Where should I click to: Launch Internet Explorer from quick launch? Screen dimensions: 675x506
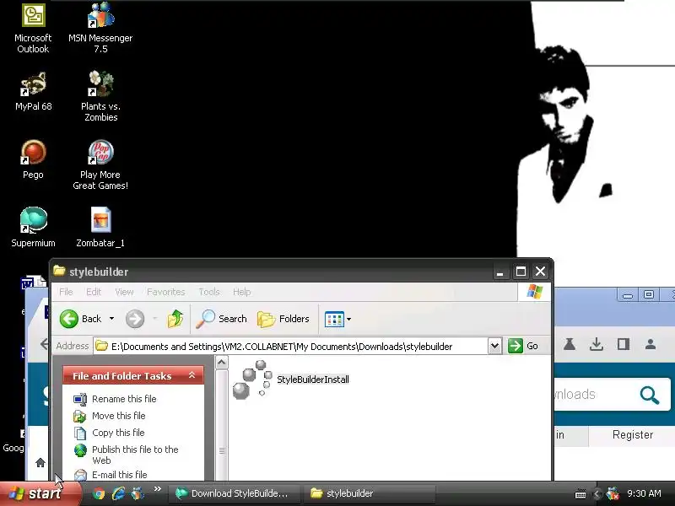tap(118, 493)
